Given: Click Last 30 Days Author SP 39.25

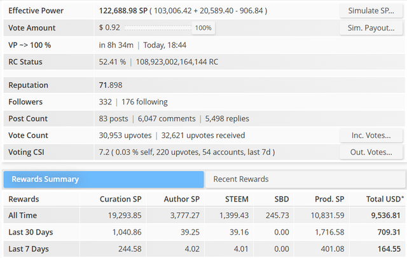Looking at the screenshot, I should pyautogui.click(x=190, y=232).
